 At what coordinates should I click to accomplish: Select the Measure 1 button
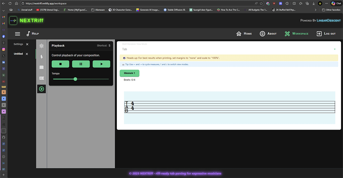tap(129, 73)
